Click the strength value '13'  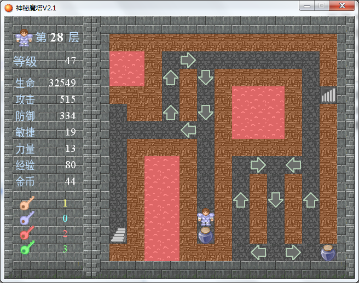(71, 149)
